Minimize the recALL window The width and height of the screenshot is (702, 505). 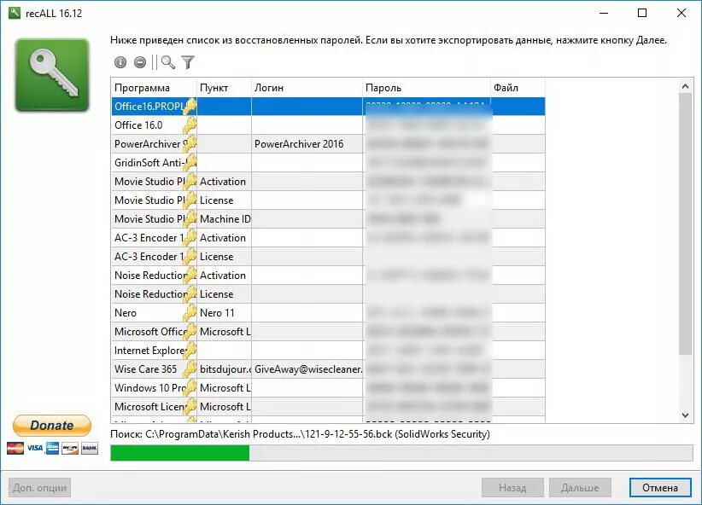pos(604,13)
